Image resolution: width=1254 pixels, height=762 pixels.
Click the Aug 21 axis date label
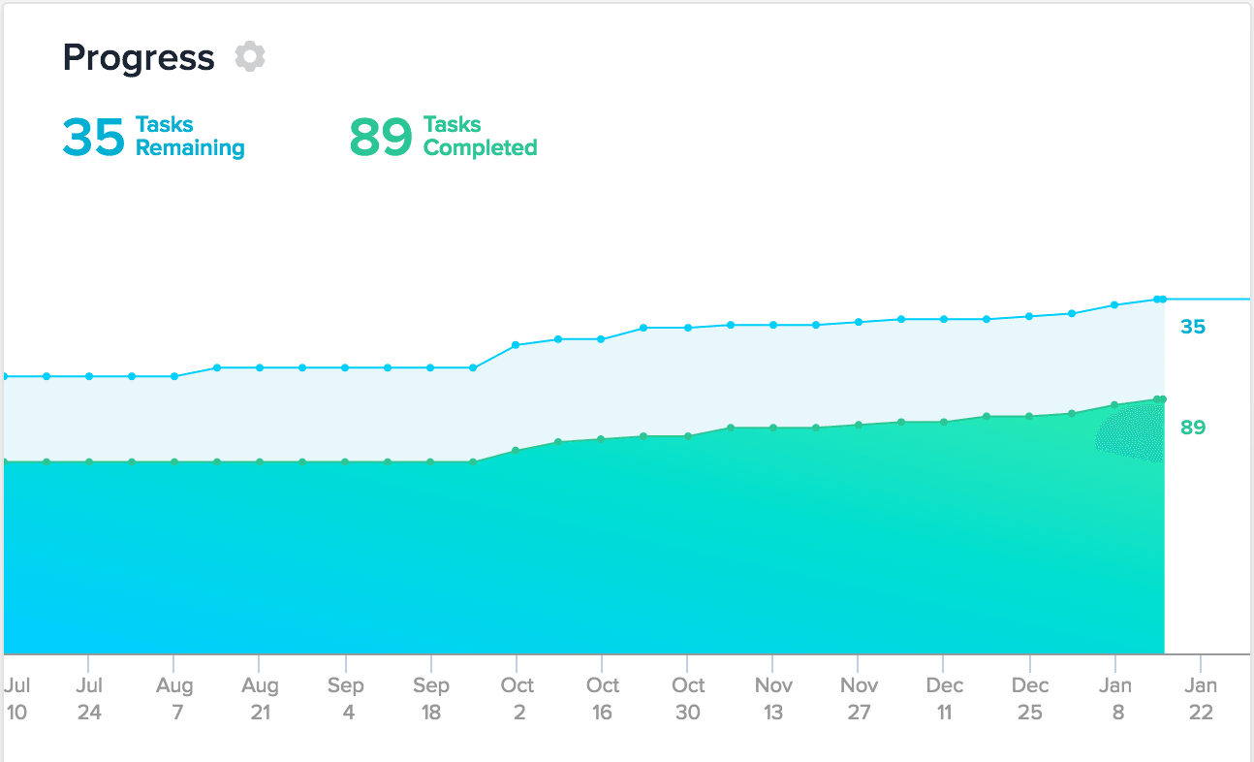pos(260,699)
